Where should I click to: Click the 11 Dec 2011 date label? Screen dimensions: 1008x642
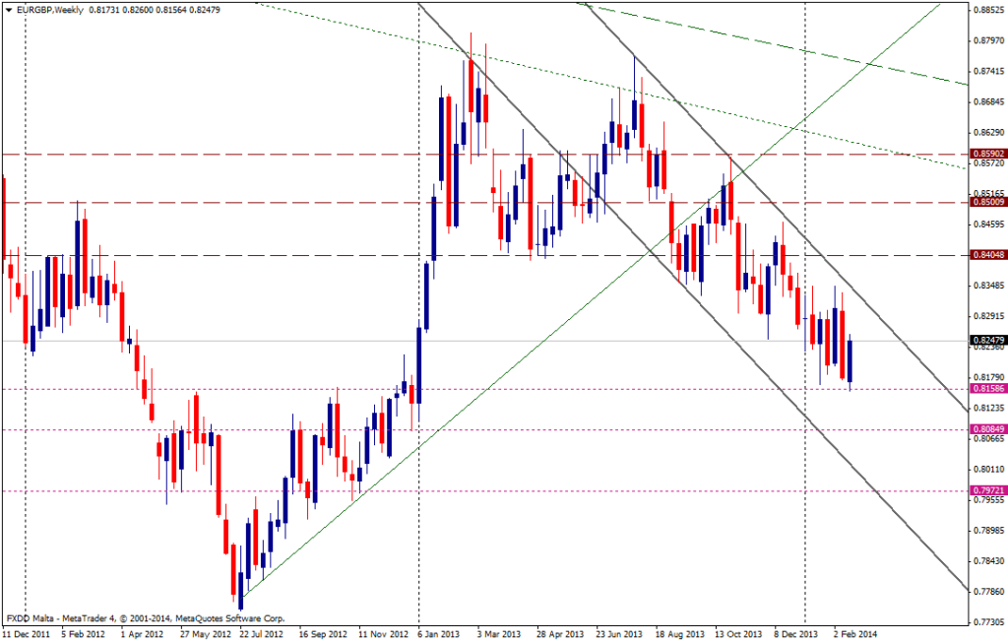click(x=26, y=636)
